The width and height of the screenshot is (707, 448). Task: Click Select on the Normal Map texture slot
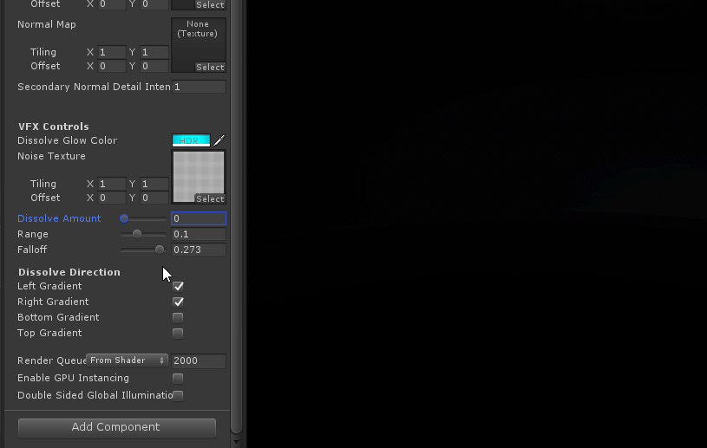[210, 67]
